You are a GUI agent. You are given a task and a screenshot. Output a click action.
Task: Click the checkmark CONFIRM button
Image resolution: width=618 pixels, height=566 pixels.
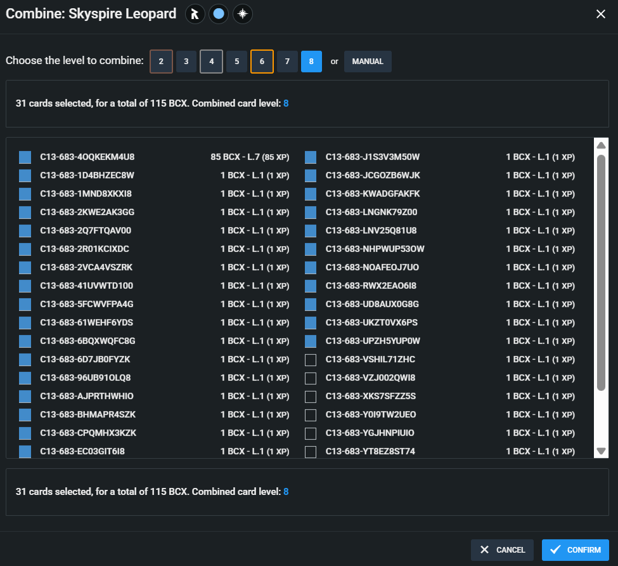(575, 550)
